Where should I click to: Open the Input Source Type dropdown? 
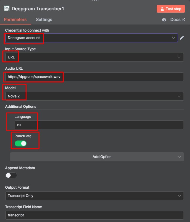click(x=94, y=57)
